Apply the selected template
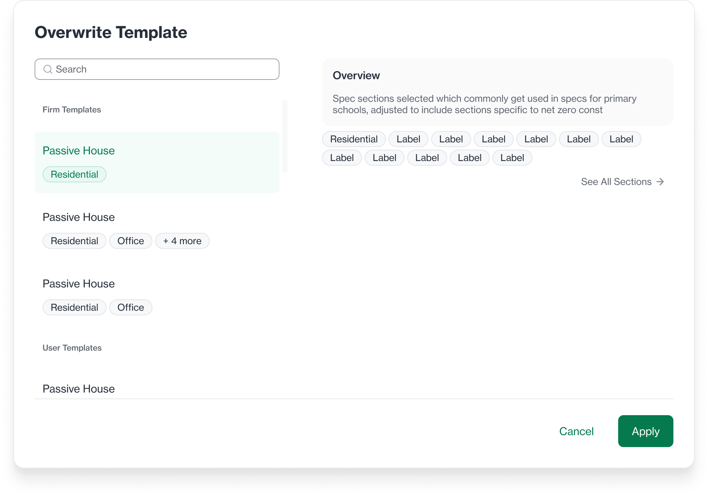This screenshot has height=495, width=708. [645, 431]
